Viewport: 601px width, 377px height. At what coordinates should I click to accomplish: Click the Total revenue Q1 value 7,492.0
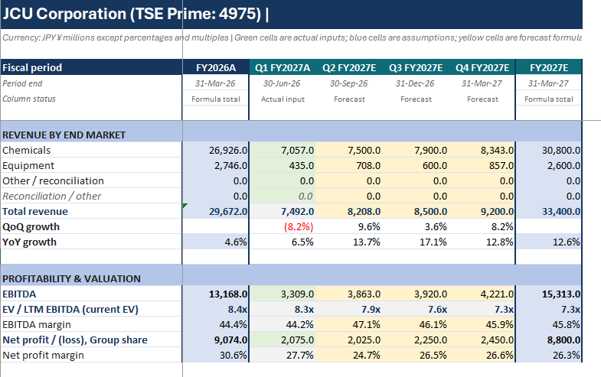pyautogui.click(x=283, y=211)
